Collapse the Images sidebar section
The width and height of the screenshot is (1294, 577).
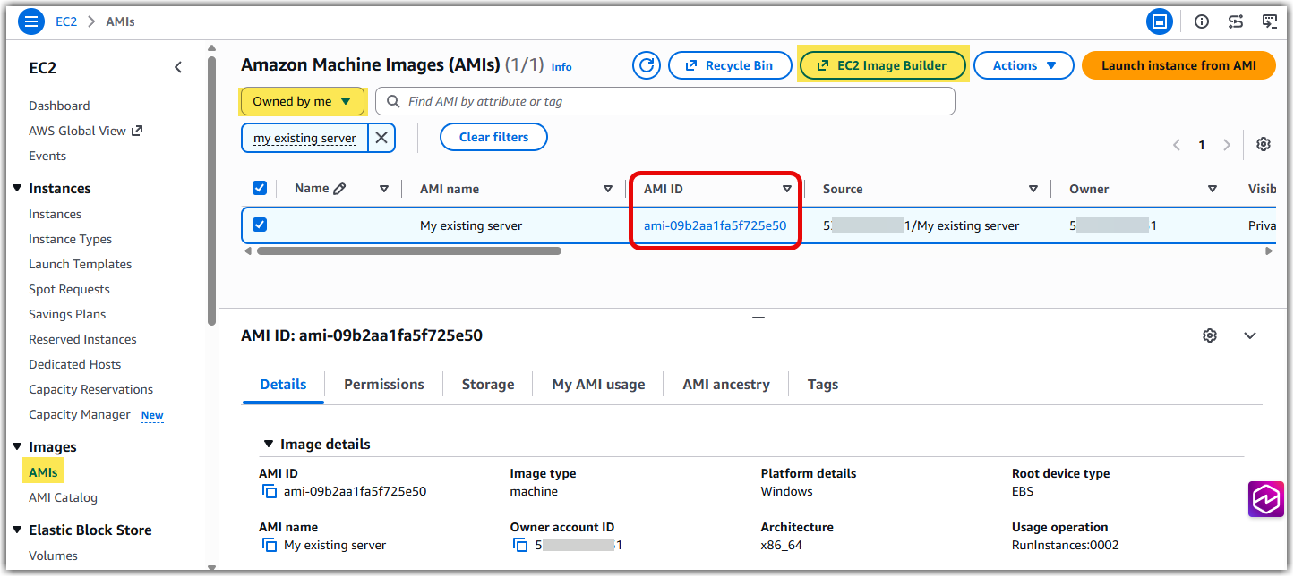17,446
